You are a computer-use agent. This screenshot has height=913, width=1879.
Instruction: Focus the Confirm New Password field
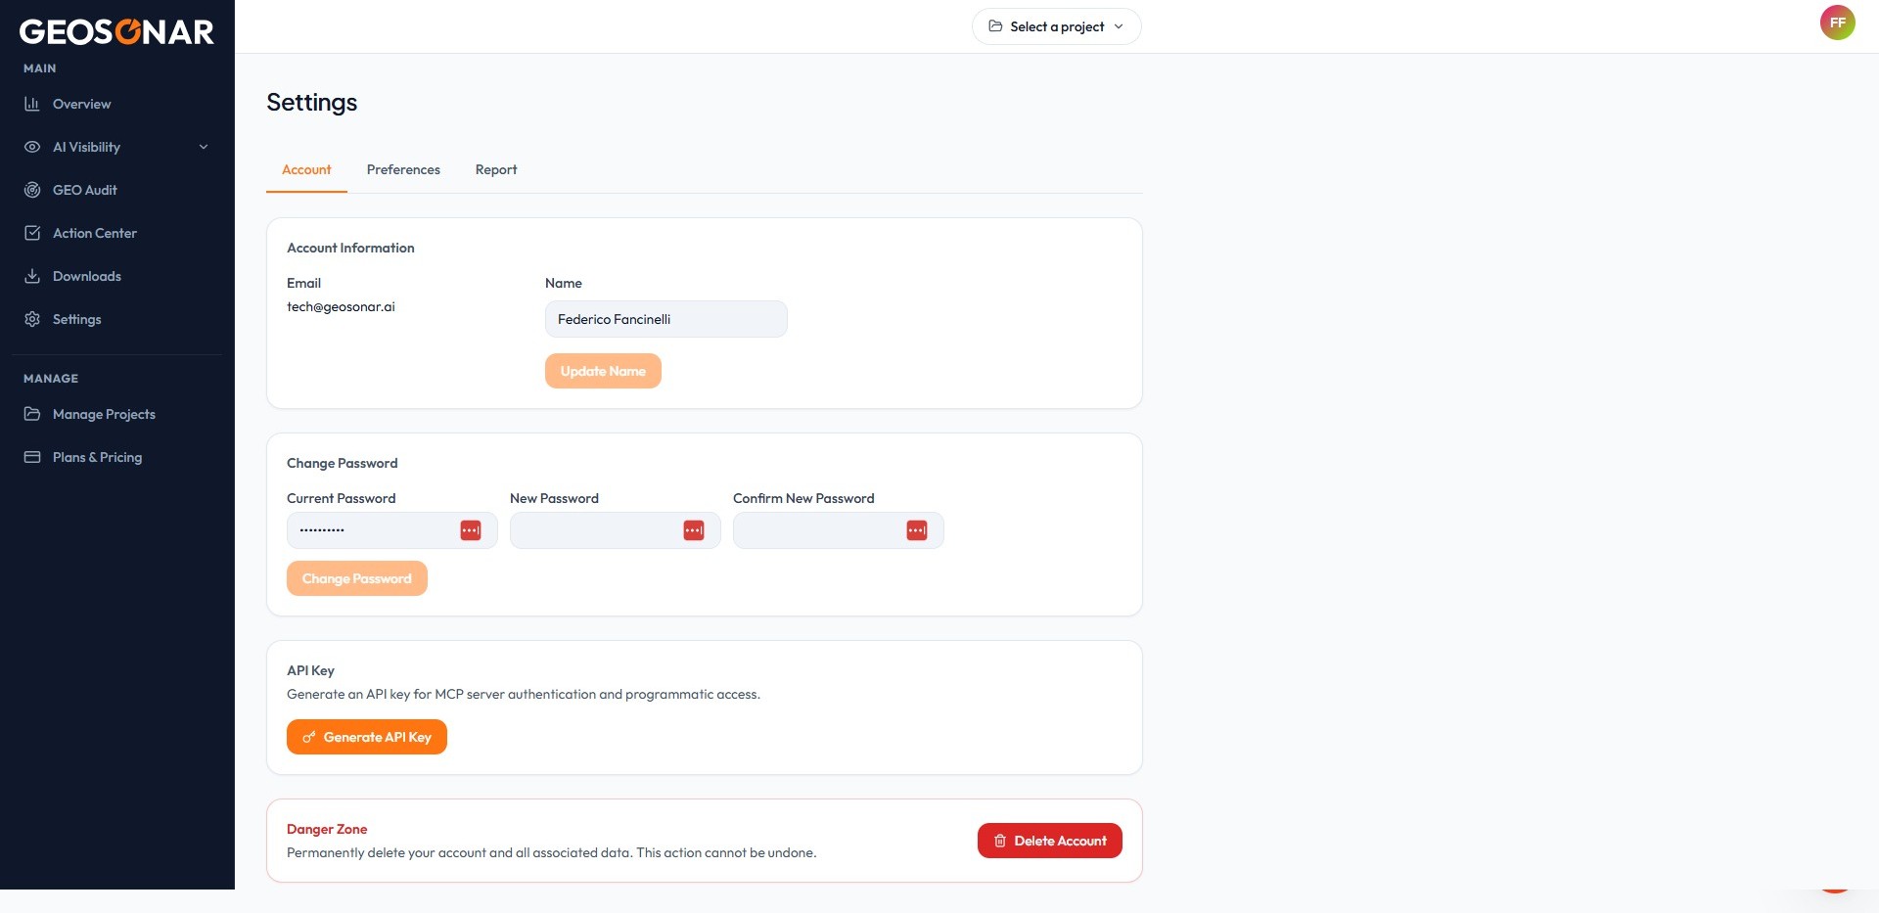[839, 530]
